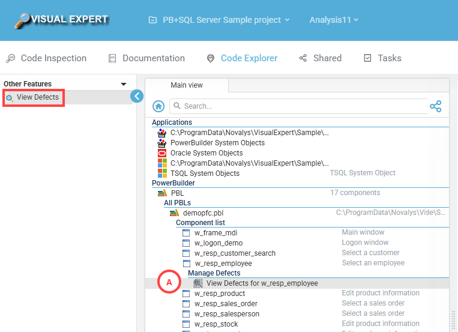Viewport: 458px width, 332px height.
Task: Click the 'TSQL System Object' description
Action: pyautogui.click(x=363, y=173)
